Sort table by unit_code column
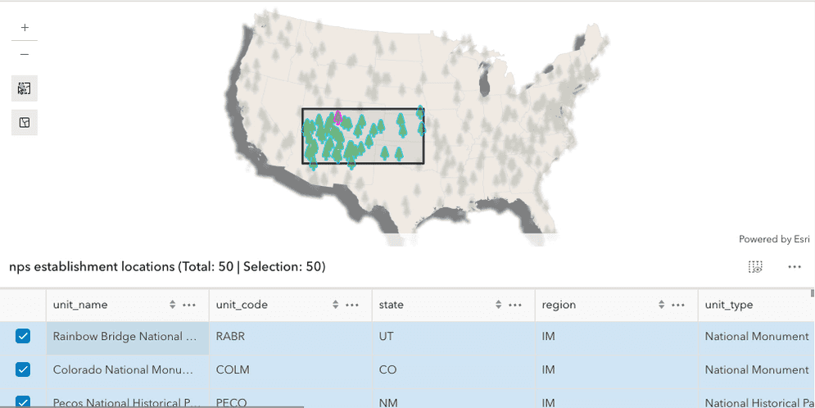Viewport: 815px width, 408px height. point(336,305)
